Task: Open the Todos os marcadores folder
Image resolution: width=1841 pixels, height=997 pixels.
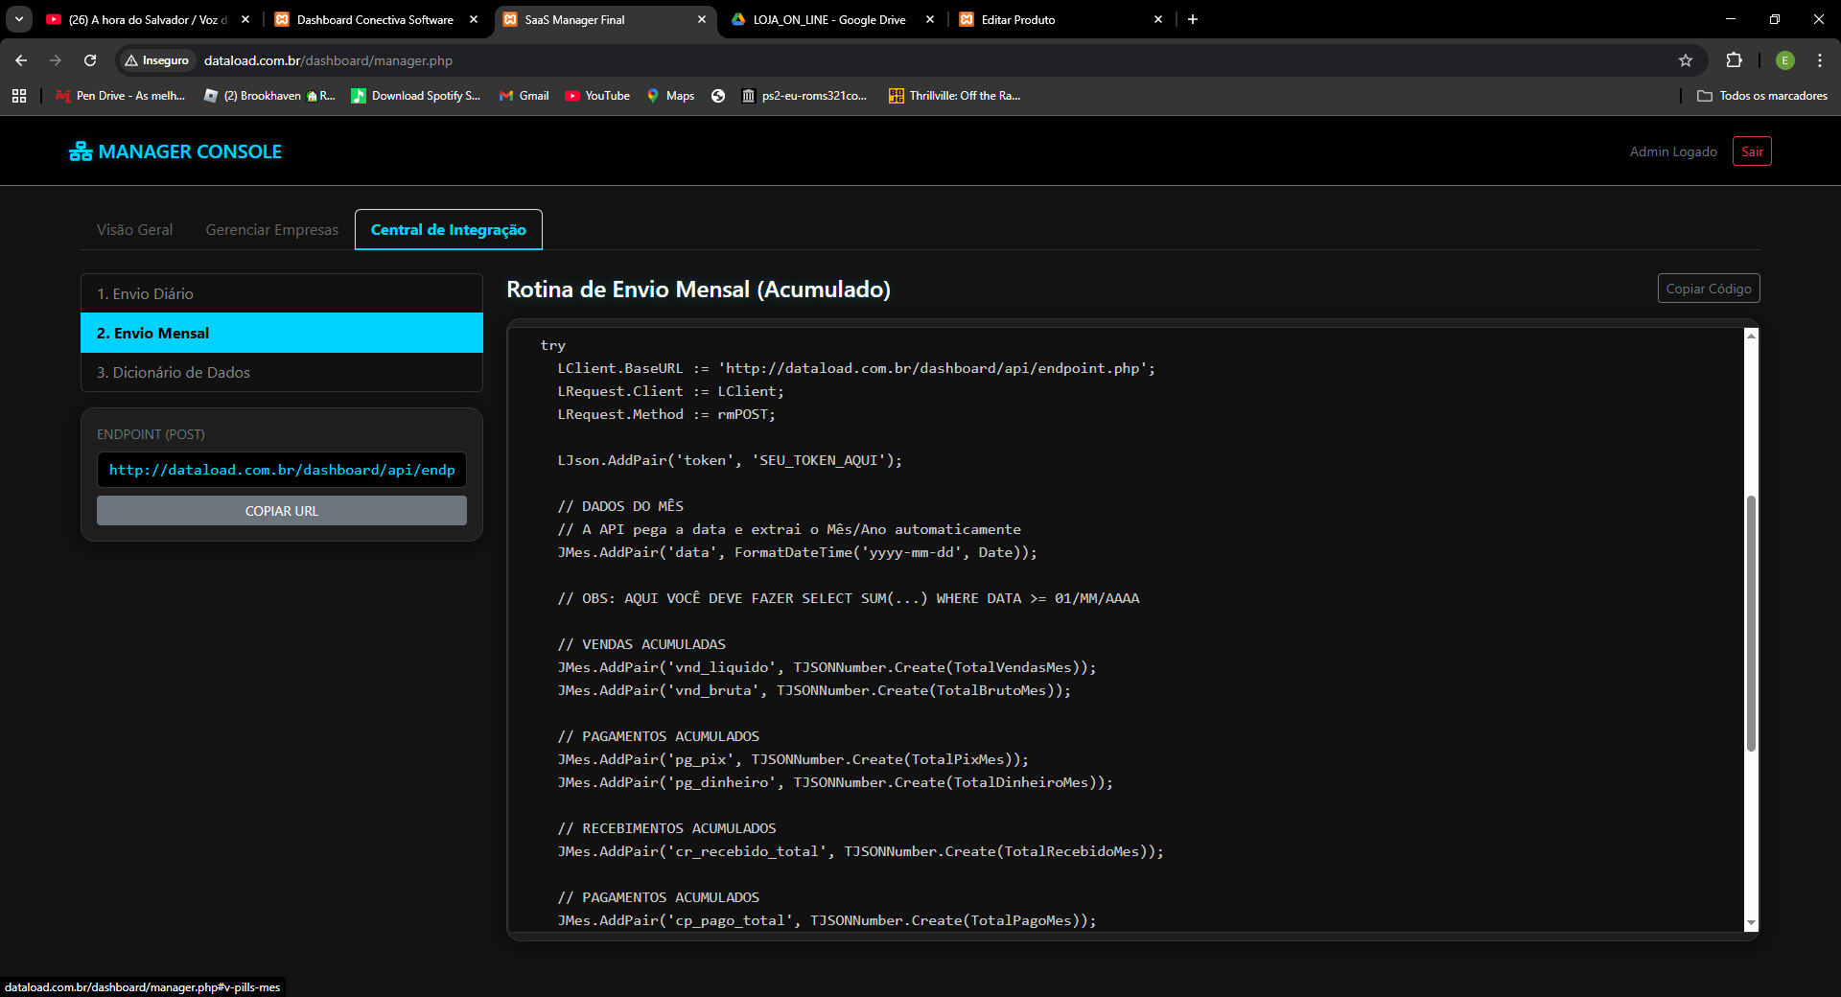Action: coord(1762,96)
